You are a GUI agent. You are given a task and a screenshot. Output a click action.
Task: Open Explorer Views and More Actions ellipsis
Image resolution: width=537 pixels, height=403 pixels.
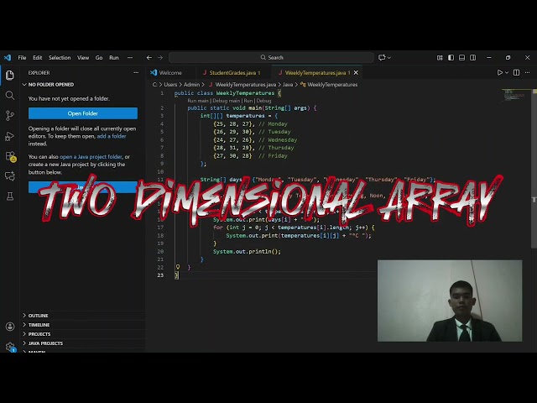click(x=136, y=73)
